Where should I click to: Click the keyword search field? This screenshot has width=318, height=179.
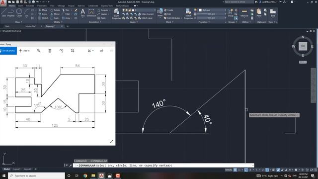pyautogui.click(x=239, y=2)
